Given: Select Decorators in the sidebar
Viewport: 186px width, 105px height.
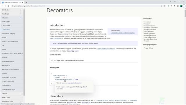Looking at the screenshot, I should [x=6, y=29].
